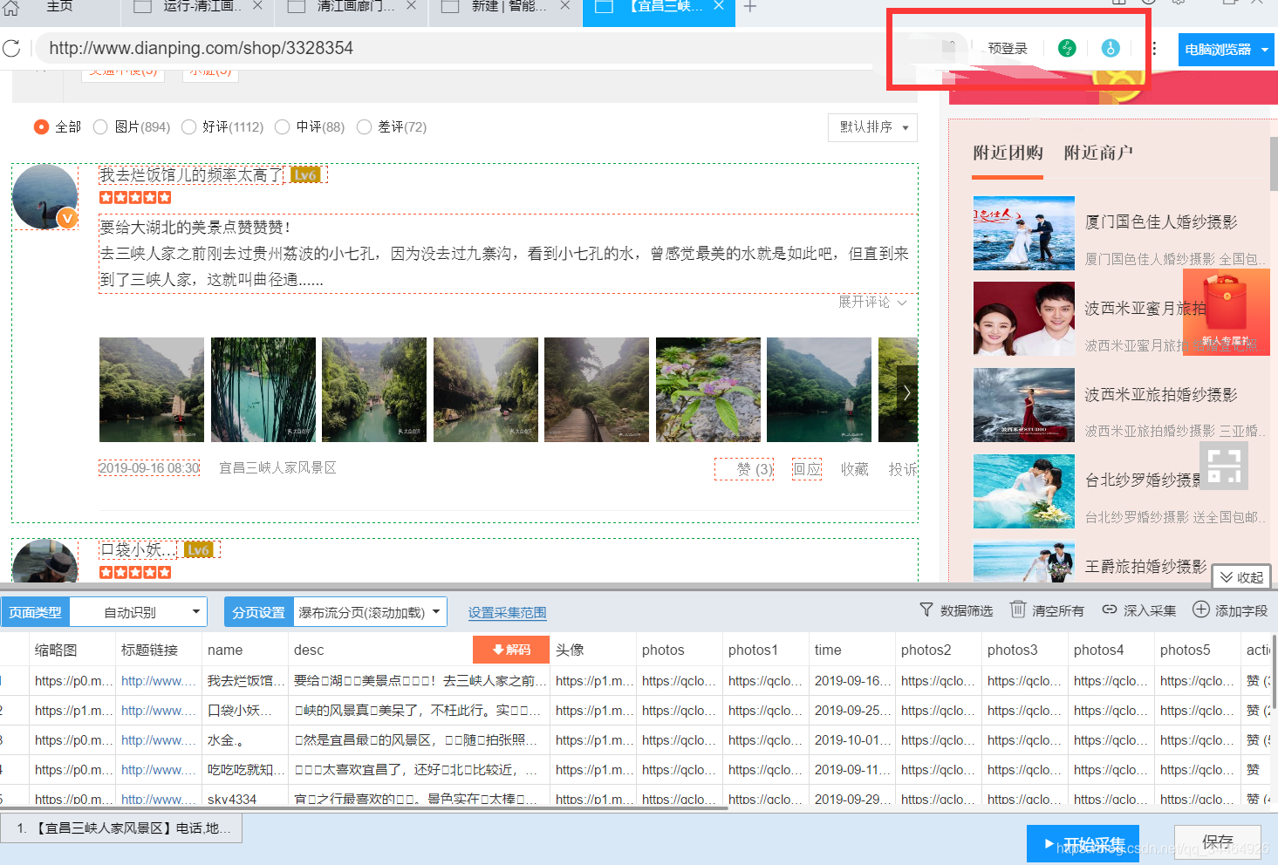Click the 赞 (3) like link

(x=744, y=469)
